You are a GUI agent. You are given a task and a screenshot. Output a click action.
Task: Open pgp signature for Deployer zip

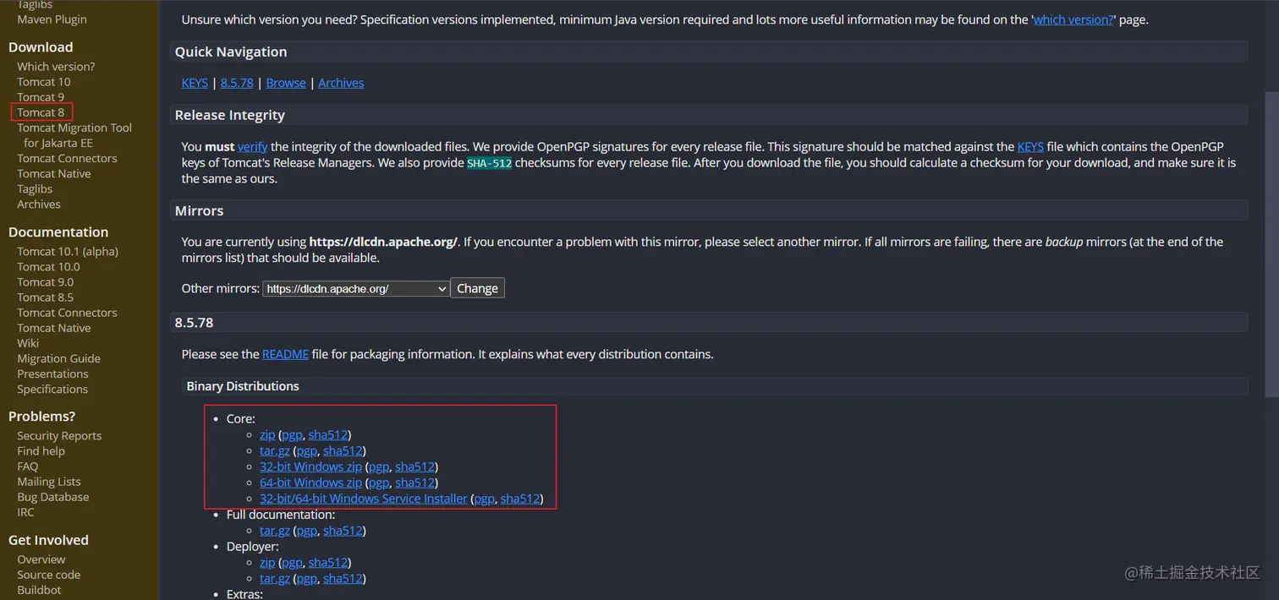[292, 563]
